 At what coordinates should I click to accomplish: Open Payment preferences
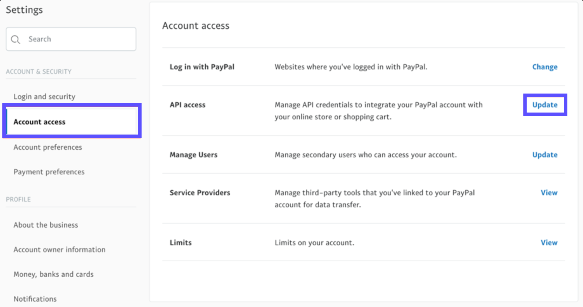click(49, 172)
